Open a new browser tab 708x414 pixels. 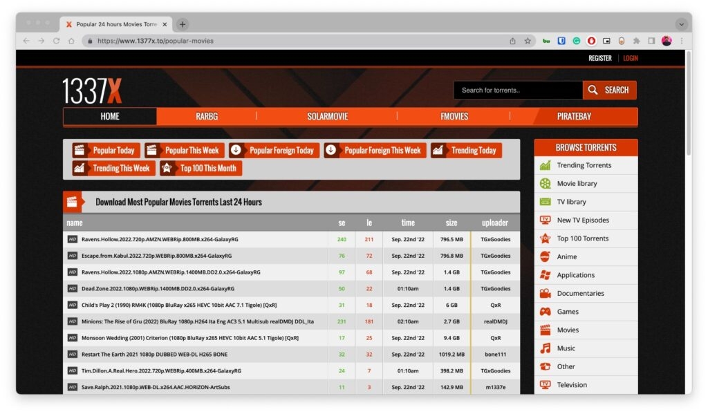(x=183, y=24)
